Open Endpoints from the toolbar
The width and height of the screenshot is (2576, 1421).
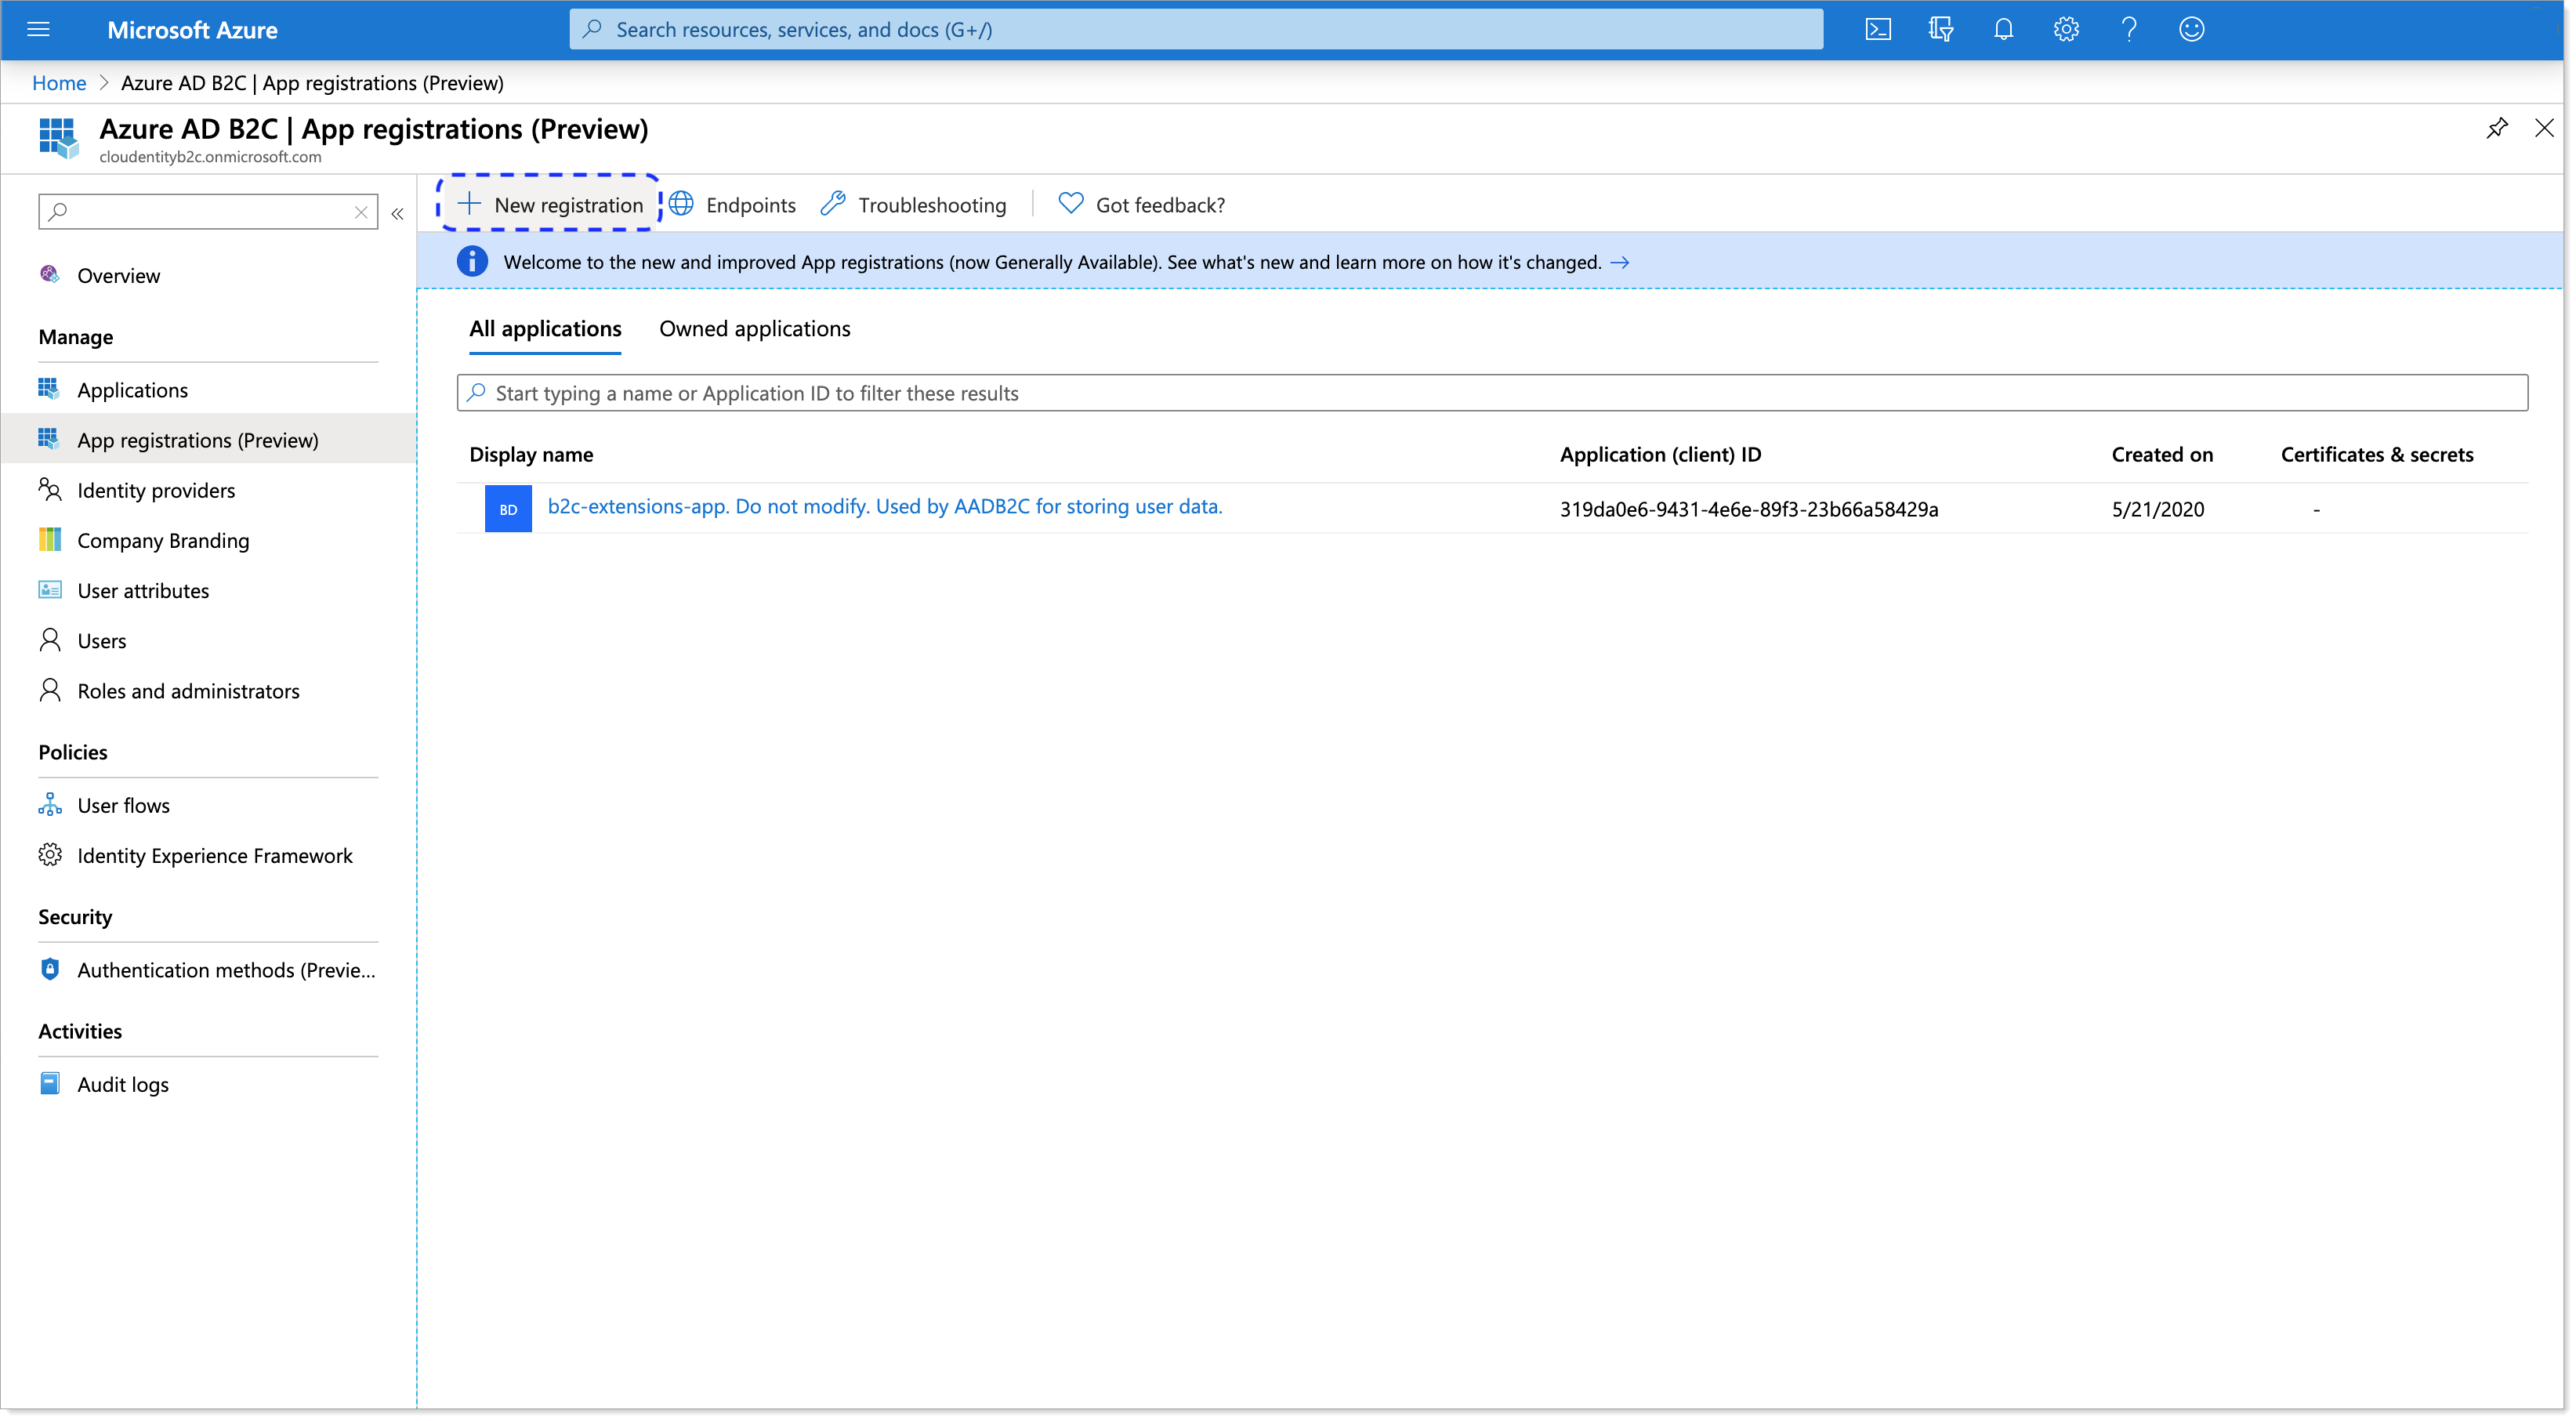pyautogui.click(x=733, y=204)
